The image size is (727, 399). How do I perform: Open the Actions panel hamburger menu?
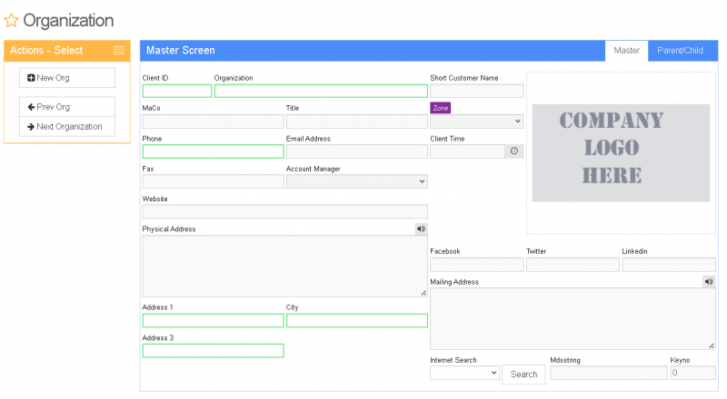point(118,51)
